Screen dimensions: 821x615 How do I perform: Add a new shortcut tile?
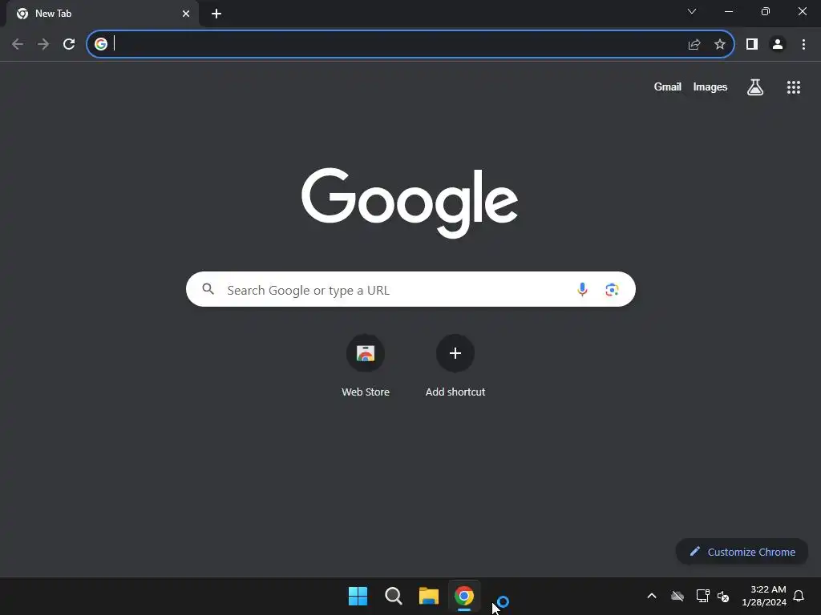point(455,366)
